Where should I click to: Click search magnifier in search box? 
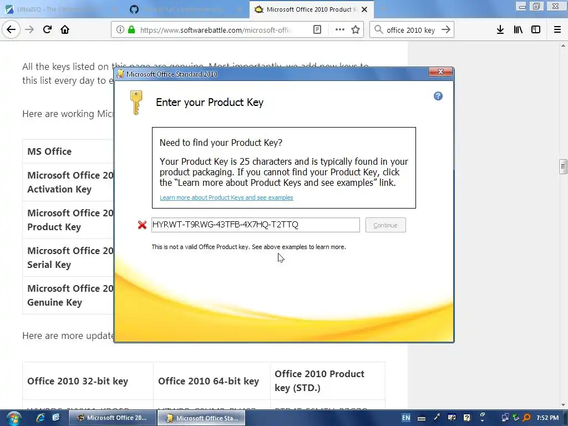tap(378, 30)
